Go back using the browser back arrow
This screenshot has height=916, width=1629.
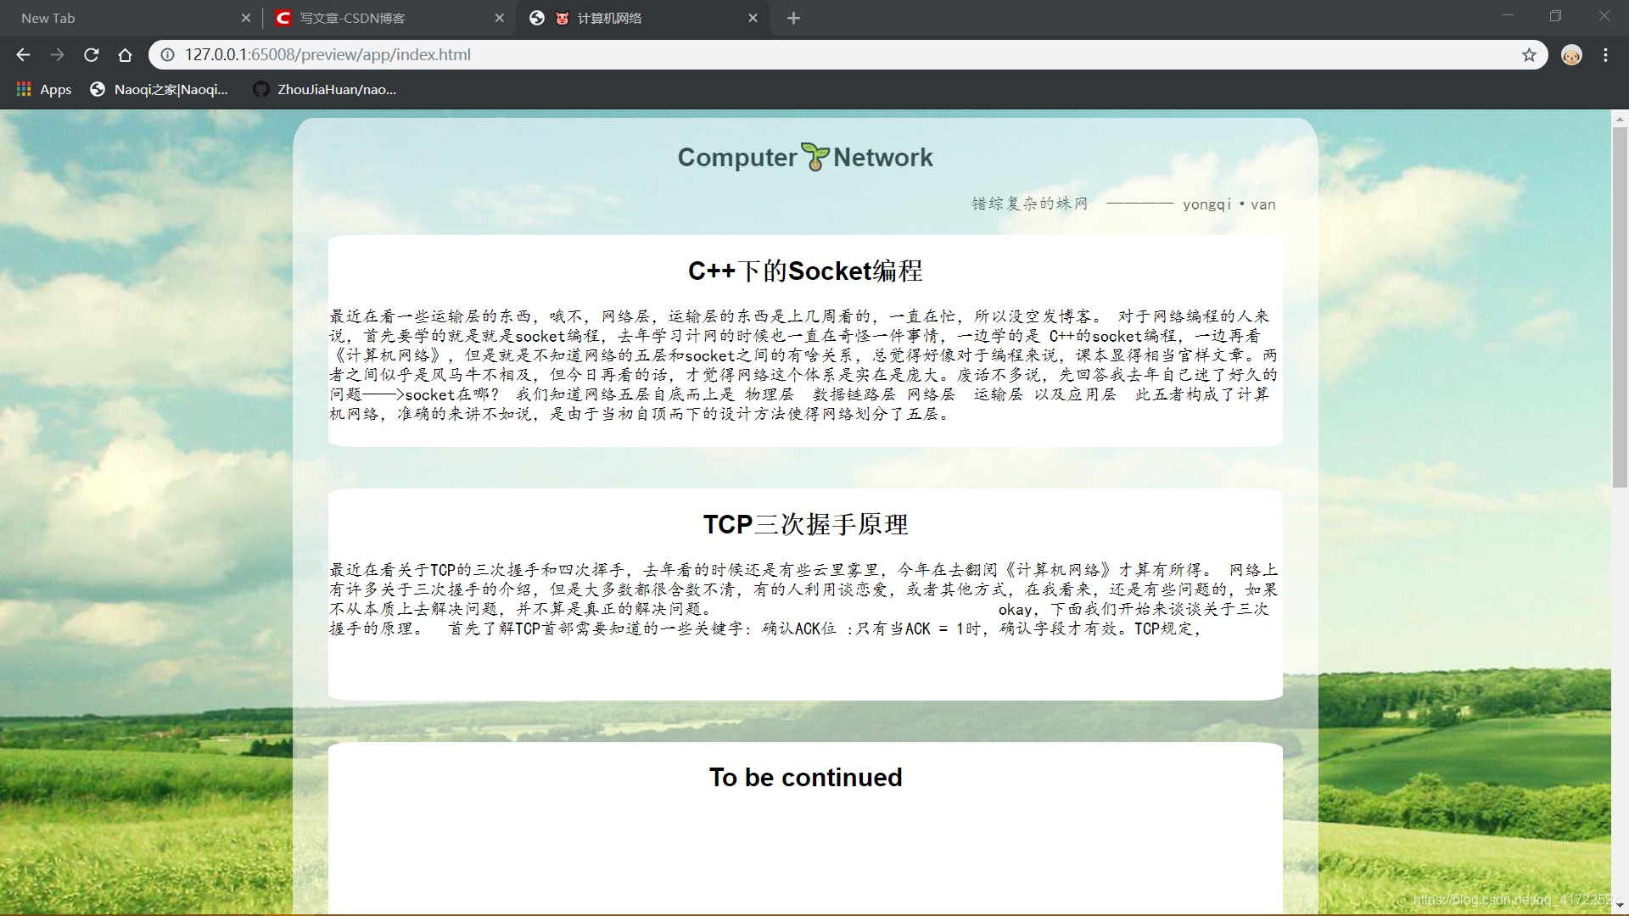(x=23, y=55)
